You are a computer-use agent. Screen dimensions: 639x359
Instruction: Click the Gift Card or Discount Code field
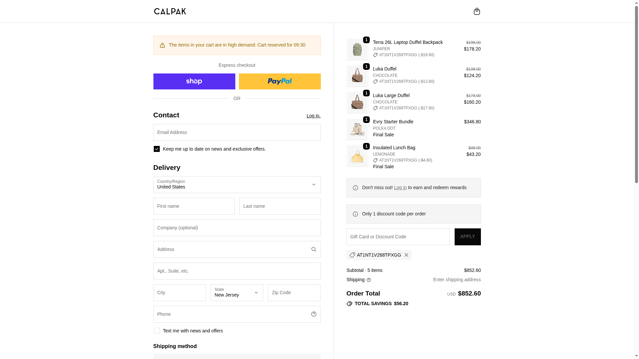coord(398,237)
